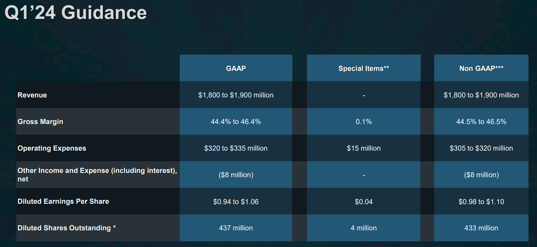537x247 pixels.
Task: Click the Q1'24 Guidance slide title
Action: point(75,13)
